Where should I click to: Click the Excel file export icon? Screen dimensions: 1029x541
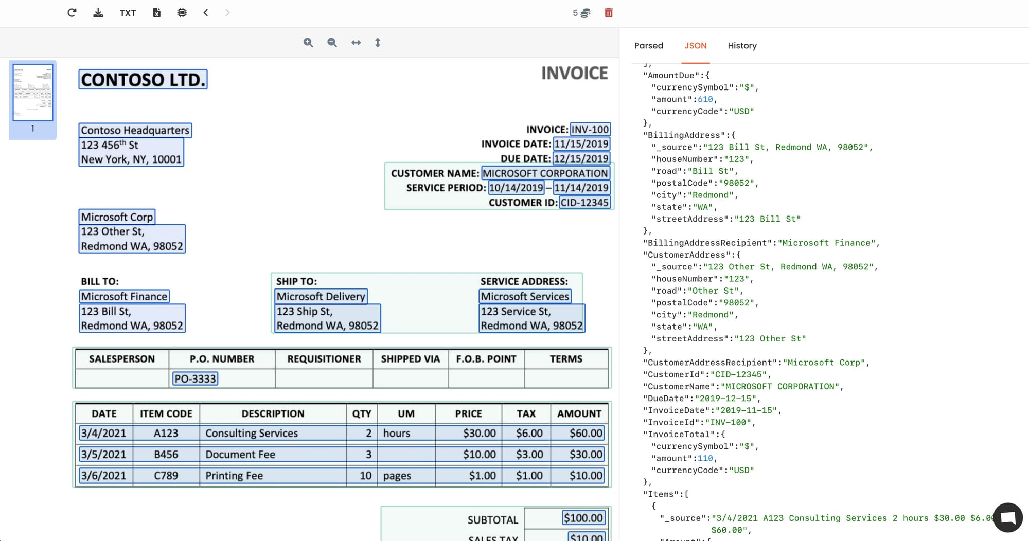tap(157, 13)
